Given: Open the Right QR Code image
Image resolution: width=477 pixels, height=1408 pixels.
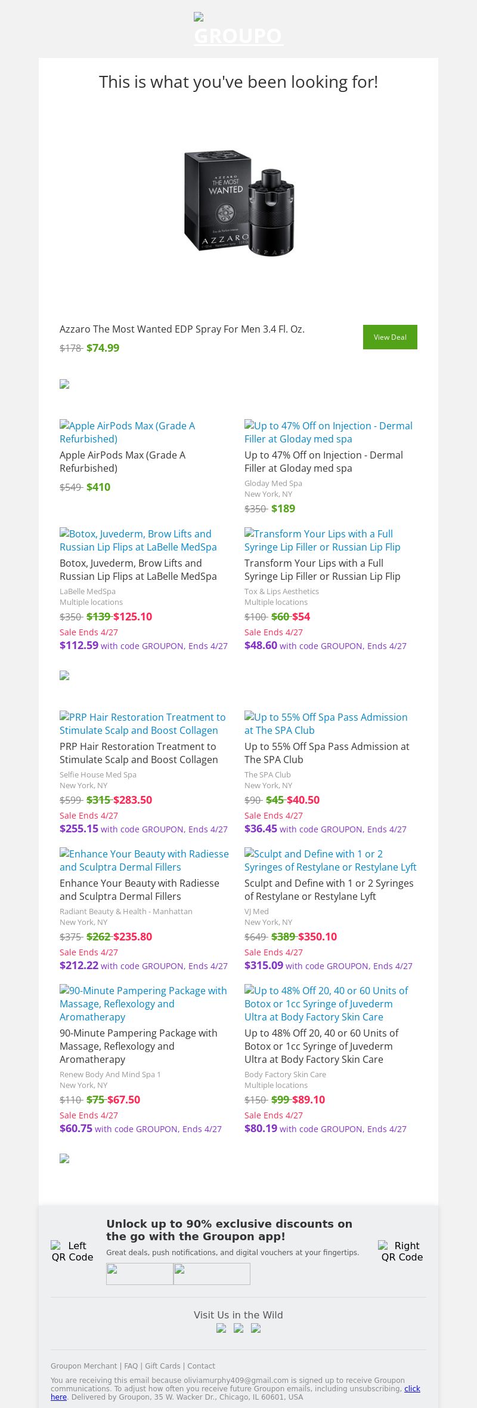Looking at the screenshot, I should pos(402,1251).
